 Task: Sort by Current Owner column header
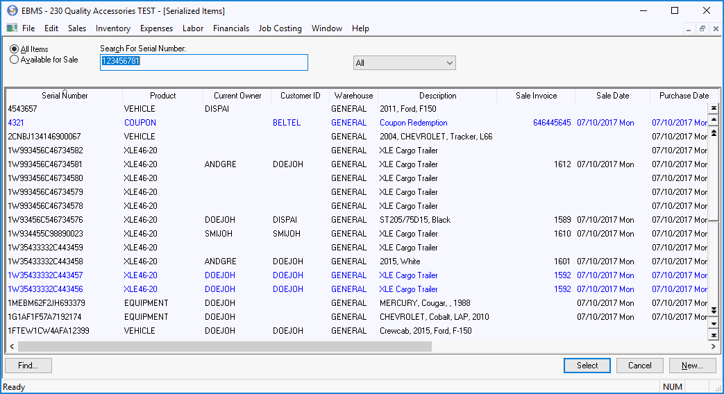pyautogui.click(x=237, y=96)
